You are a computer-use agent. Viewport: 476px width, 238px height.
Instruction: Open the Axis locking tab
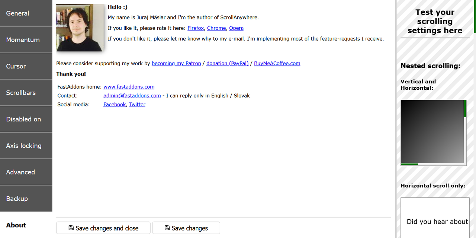26,145
